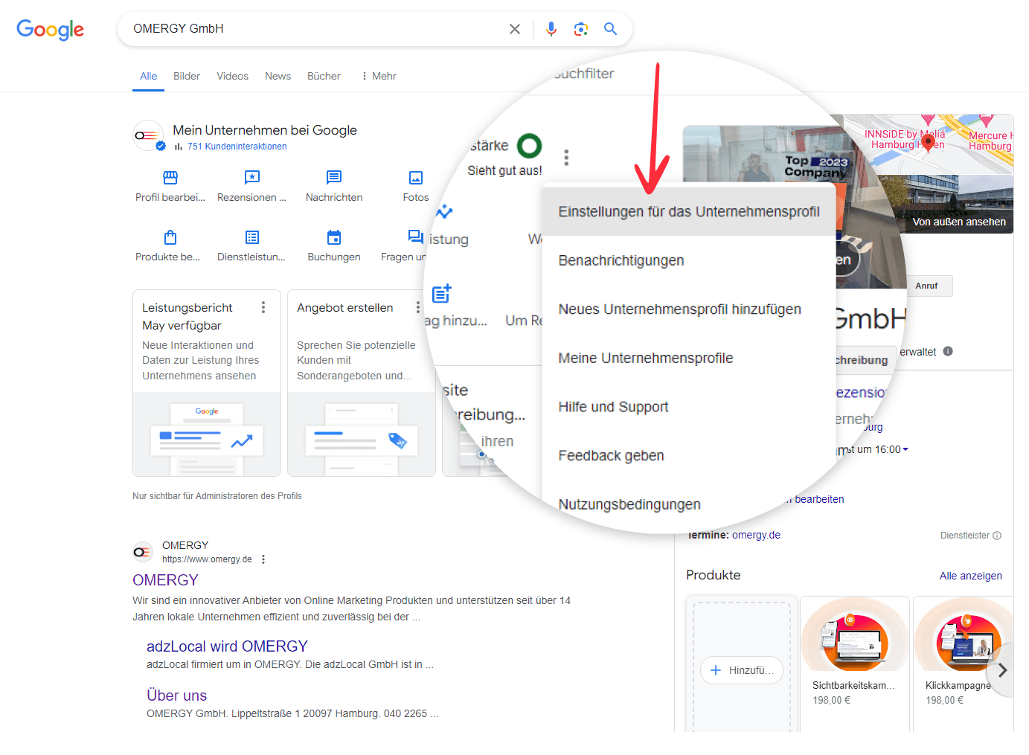Screen dimensions: 1029x755
Task: Follow the omergy.de Termine link
Action: (756, 535)
